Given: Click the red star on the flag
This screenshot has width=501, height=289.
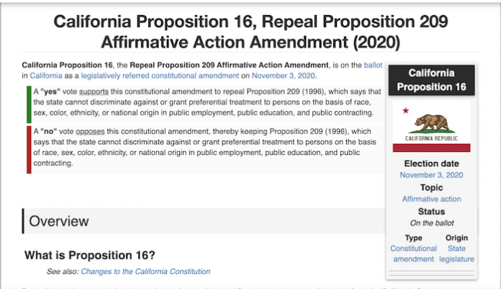Looking at the screenshot, I should pos(406,111).
